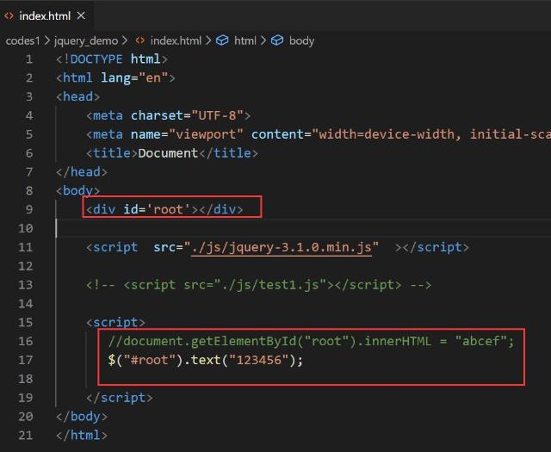Image resolution: width=551 pixels, height=452 pixels.
Task: Click the word Document inside the title tag
Action: pos(168,152)
